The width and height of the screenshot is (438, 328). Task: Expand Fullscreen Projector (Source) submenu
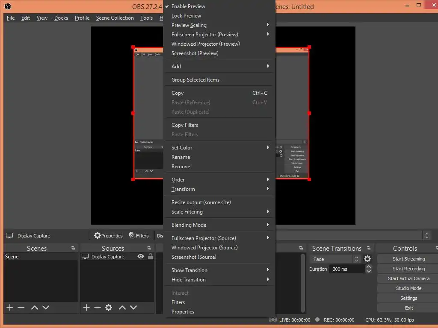click(219, 238)
